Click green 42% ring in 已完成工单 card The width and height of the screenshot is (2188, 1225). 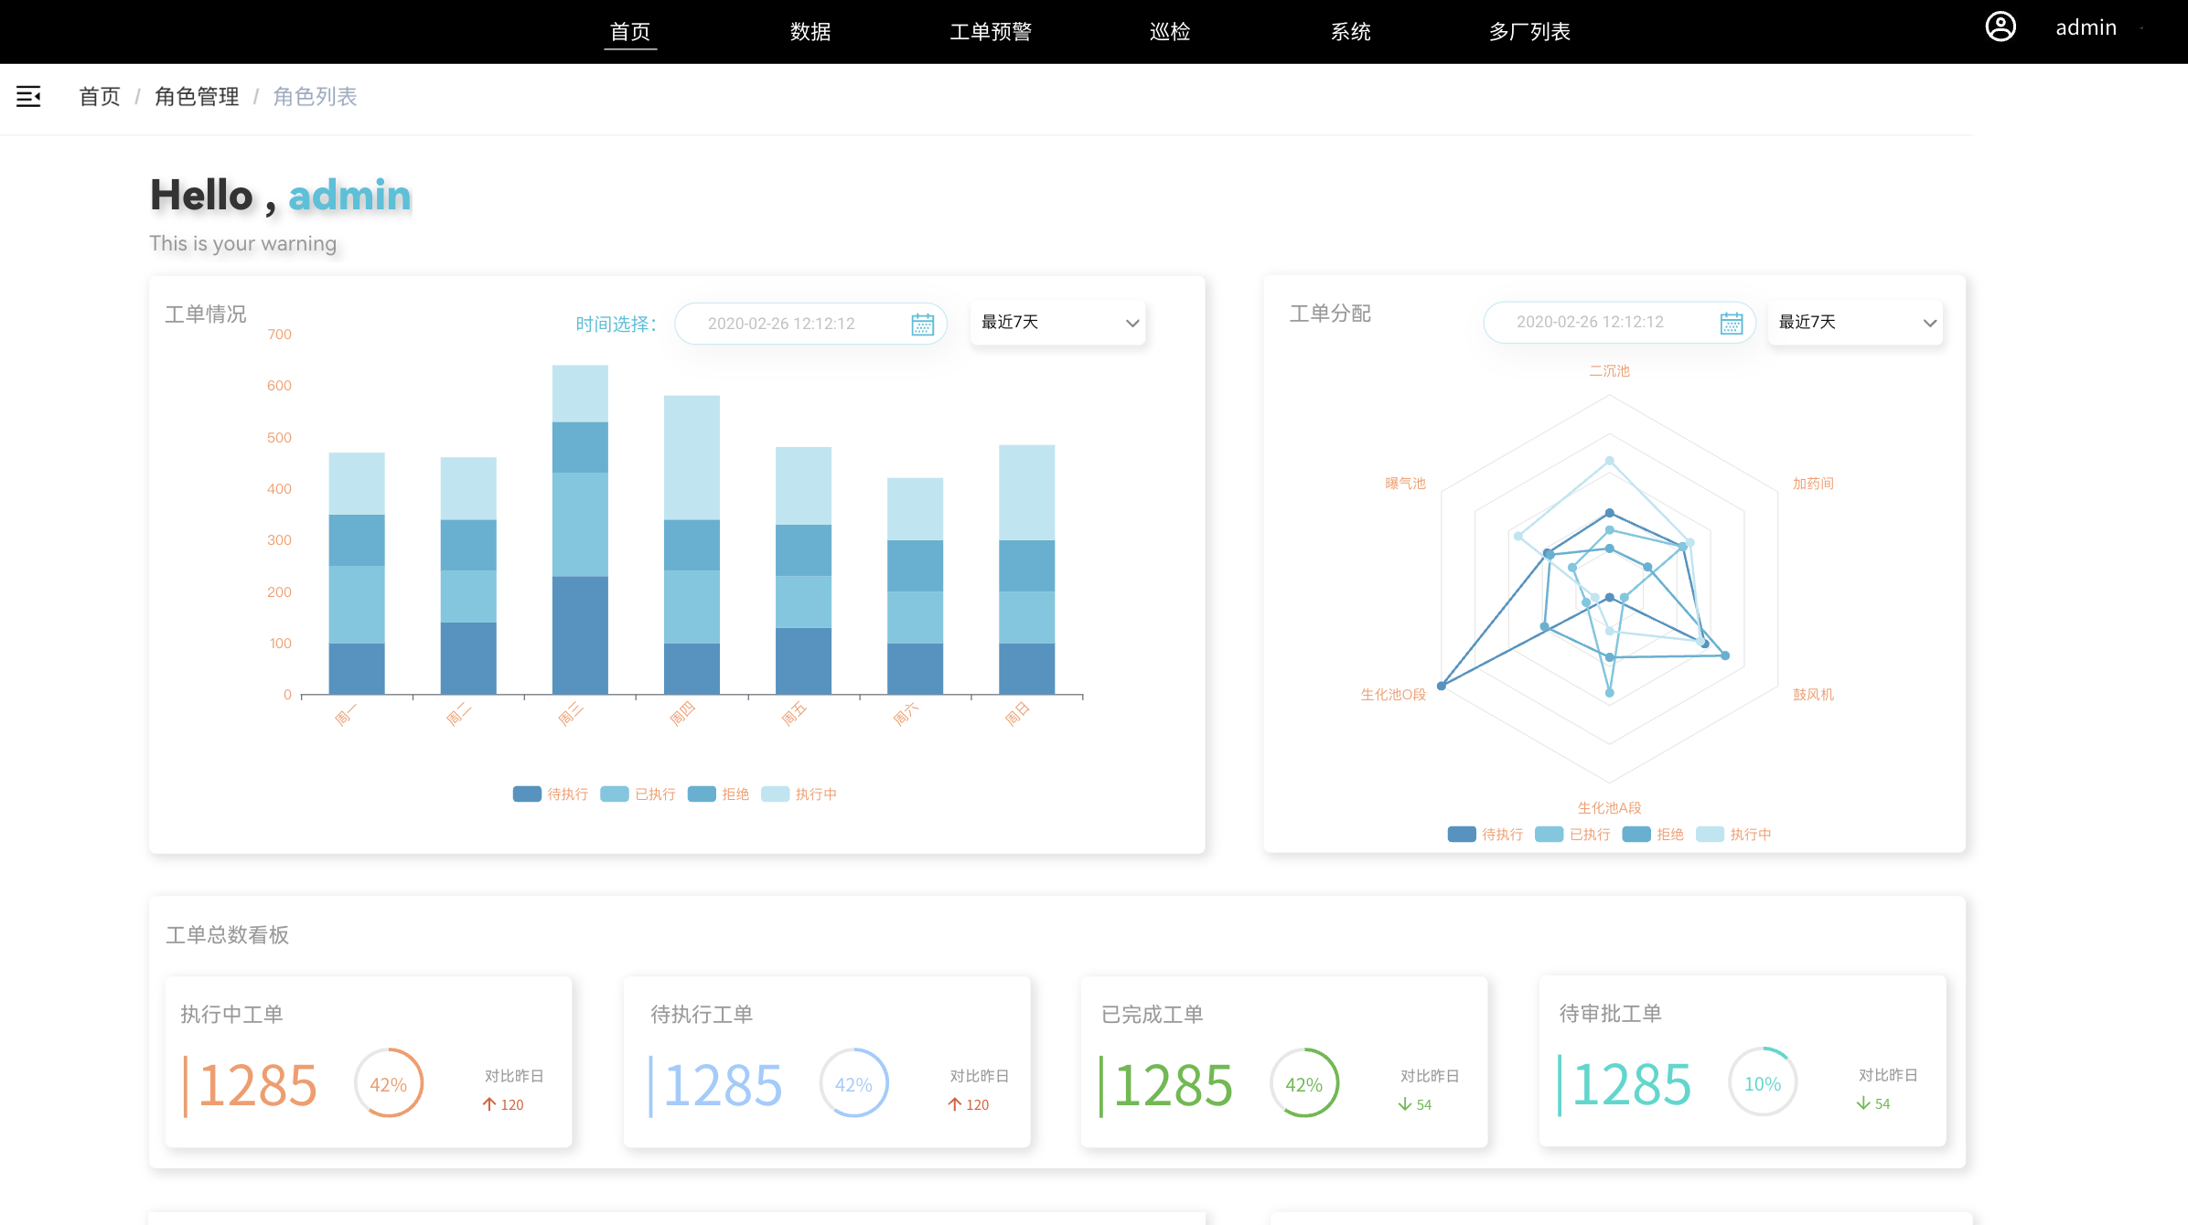1303,1083
